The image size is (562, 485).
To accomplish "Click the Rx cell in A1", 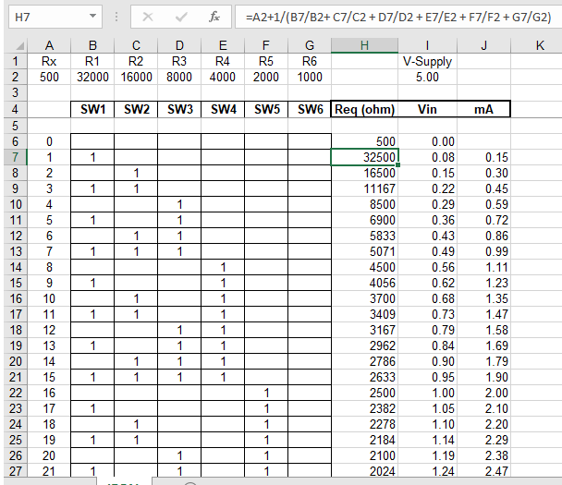I will (49, 61).
